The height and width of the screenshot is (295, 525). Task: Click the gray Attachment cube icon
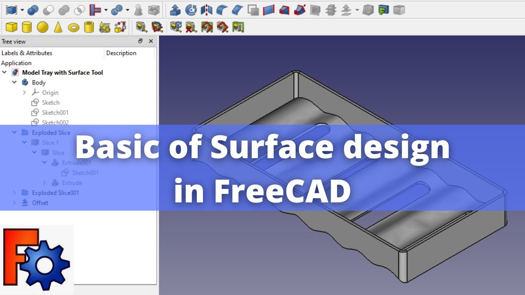click(x=399, y=9)
